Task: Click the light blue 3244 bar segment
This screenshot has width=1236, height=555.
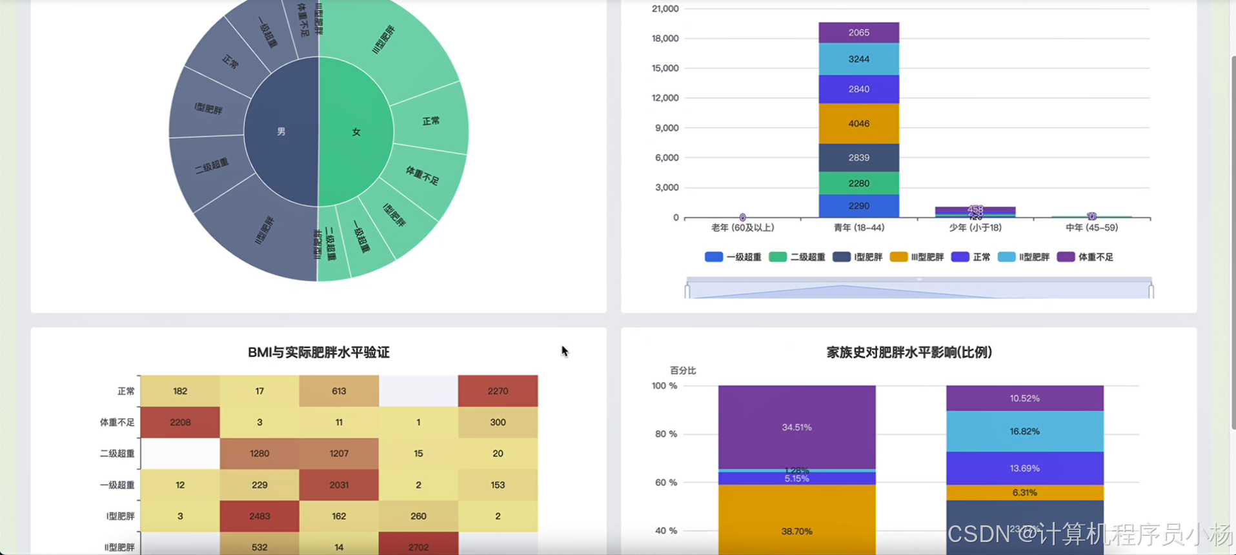Action: pos(858,59)
